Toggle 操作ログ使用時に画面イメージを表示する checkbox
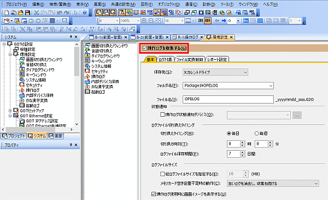Viewport: 328px width, 200px height. point(154,194)
